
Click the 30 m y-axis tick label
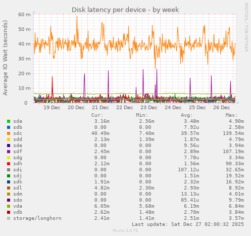pos(24,59)
